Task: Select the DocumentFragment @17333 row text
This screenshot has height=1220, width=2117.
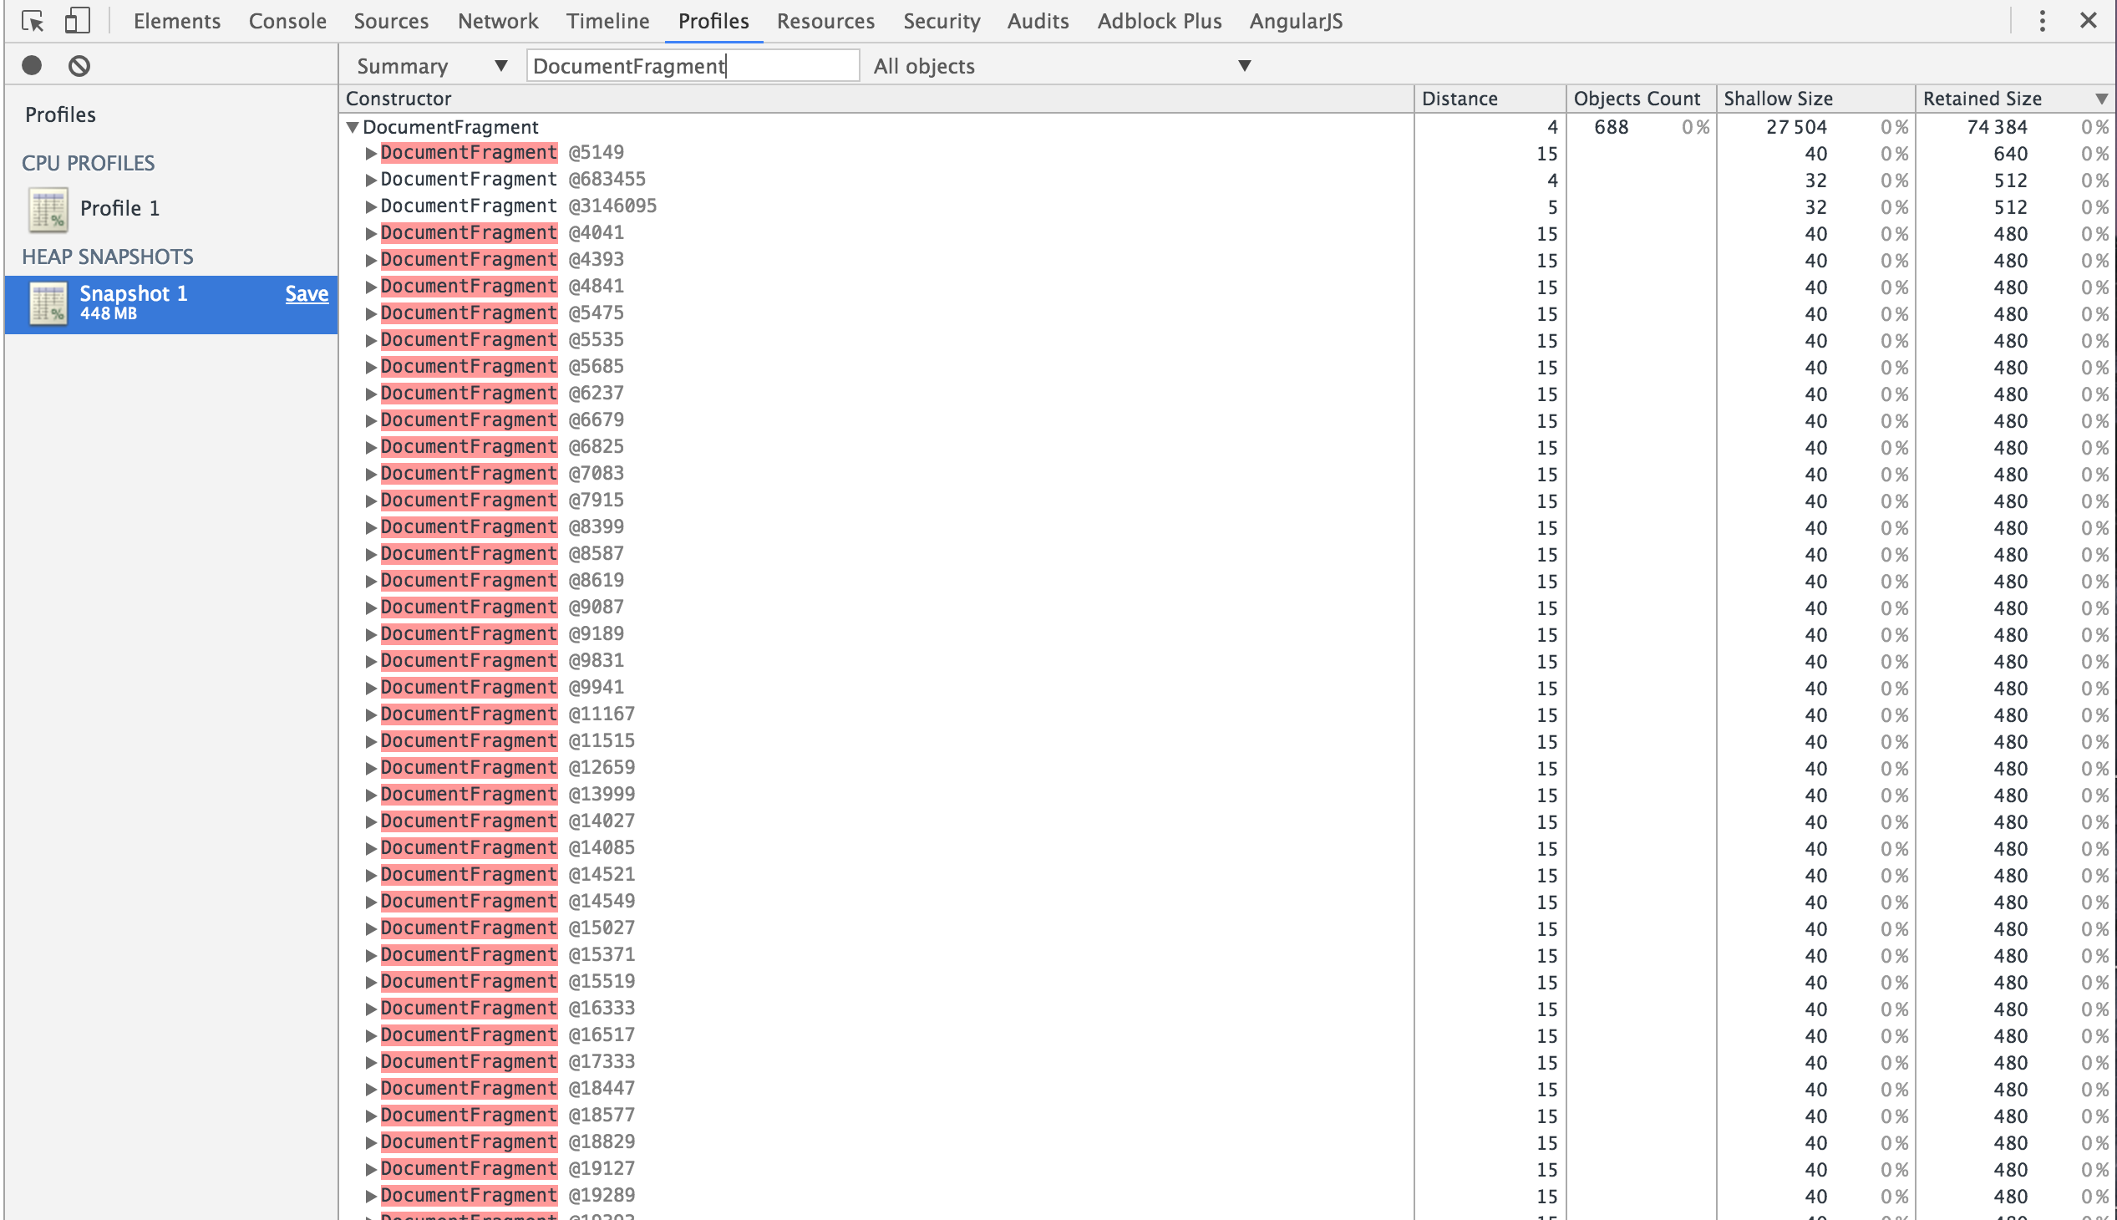Action: click(508, 1062)
